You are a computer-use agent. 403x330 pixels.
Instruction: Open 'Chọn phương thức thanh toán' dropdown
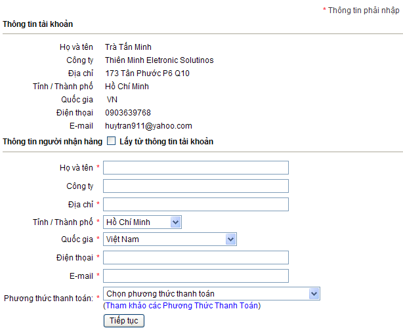pos(211,294)
